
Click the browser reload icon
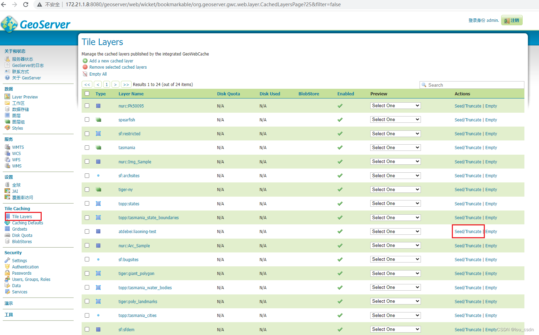pyautogui.click(x=26, y=5)
